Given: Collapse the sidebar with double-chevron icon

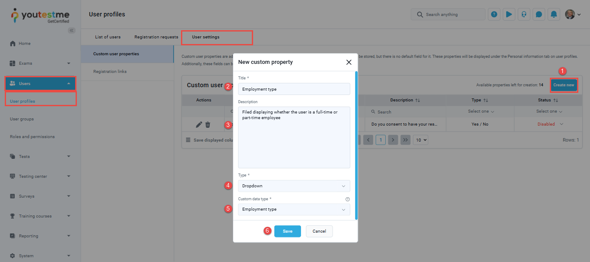Looking at the screenshot, I should click(72, 30).
